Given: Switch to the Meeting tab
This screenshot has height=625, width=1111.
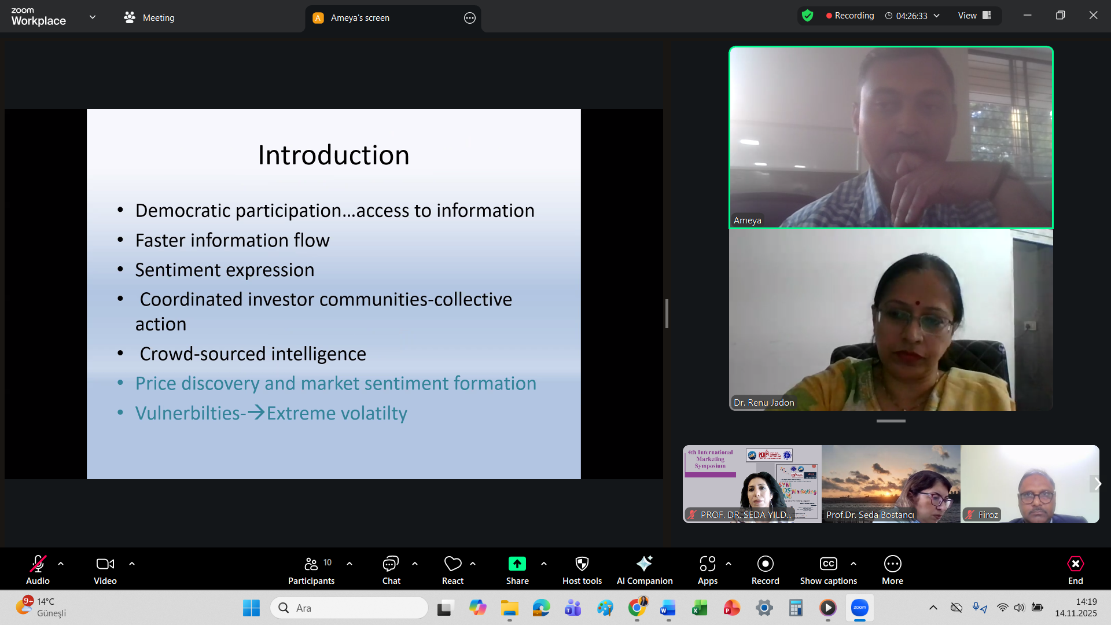Looking at the screenshot, I should 149,18.
